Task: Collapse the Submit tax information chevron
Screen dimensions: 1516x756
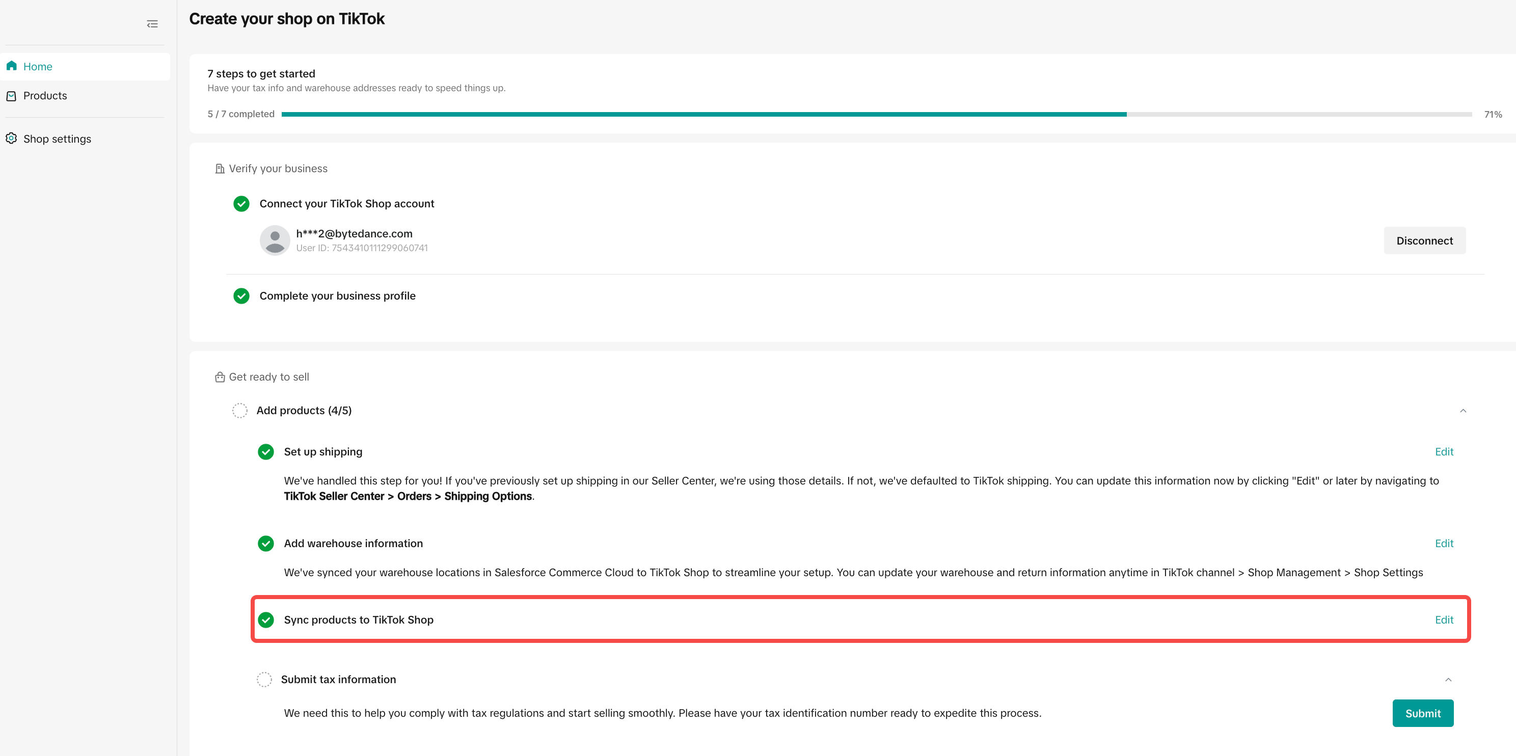Action: coord(1448,680)
